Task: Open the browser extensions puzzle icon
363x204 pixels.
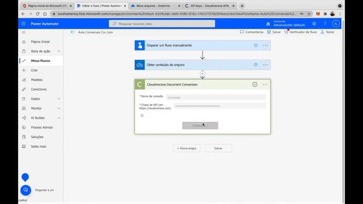Action: point(325,14)
